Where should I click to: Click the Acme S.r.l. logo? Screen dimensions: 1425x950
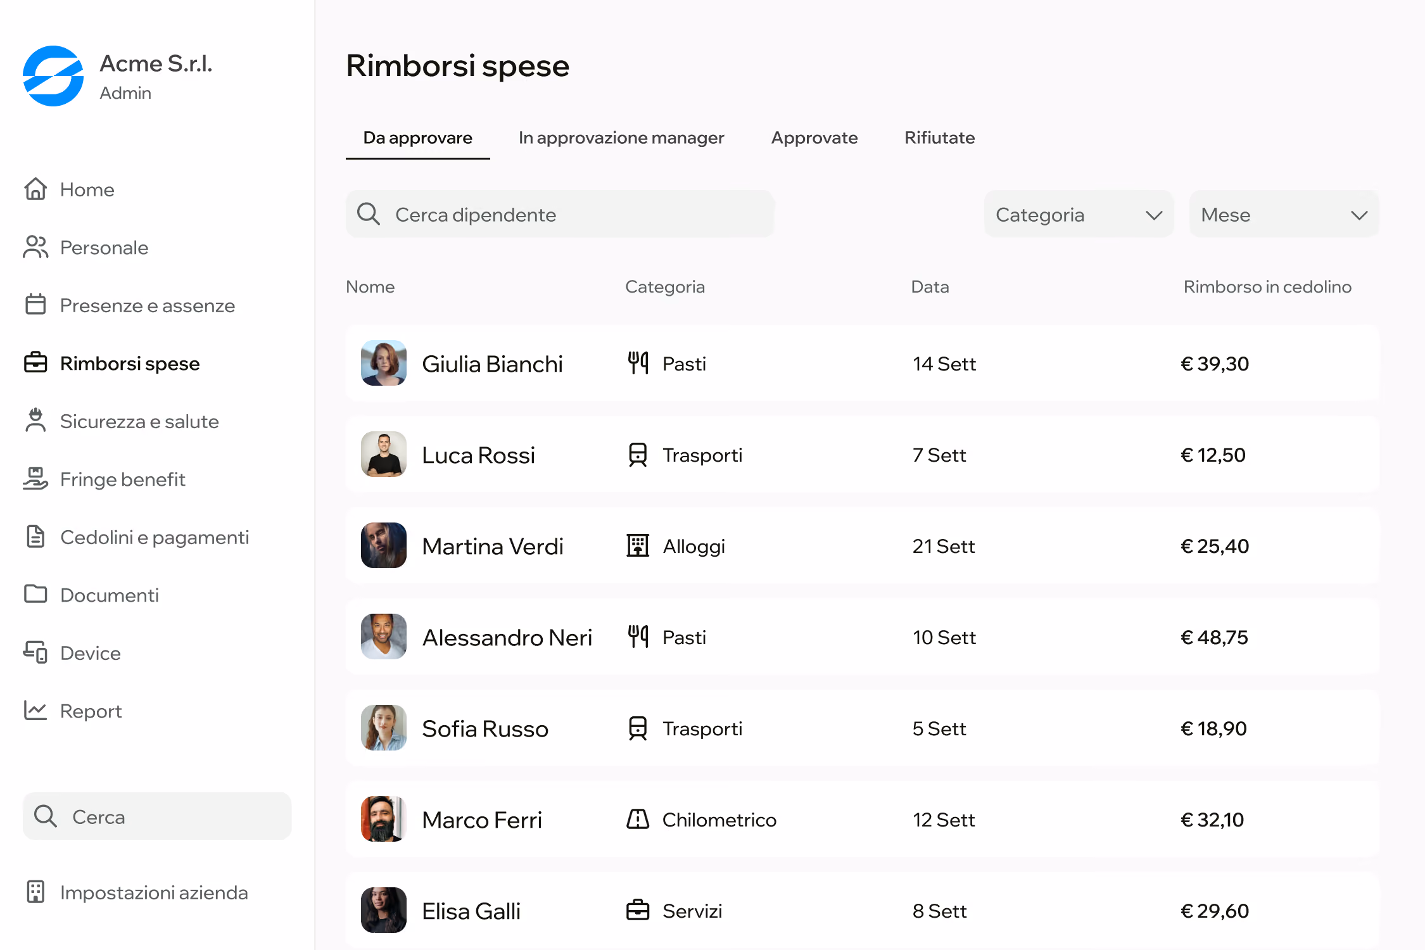pyautogui.click(x=53, y=76)
